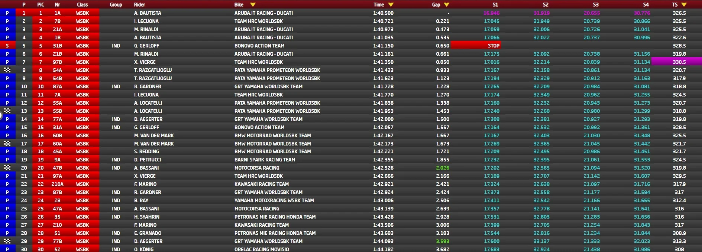The height and width of the screenshot is (252, 702).
Task: Click ORELAC RACING MOVISIO bike cell
Action: 262,249
